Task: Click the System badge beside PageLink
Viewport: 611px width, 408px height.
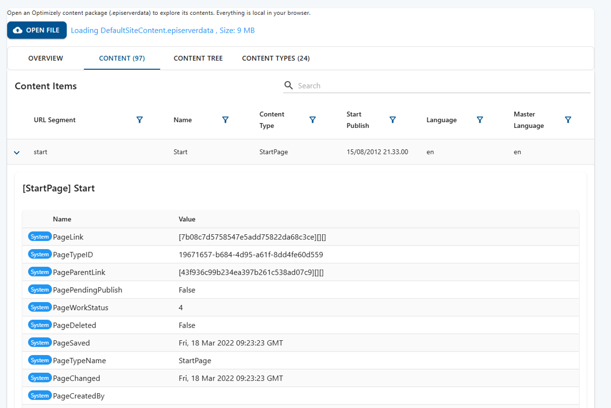Action: point(40,237)
